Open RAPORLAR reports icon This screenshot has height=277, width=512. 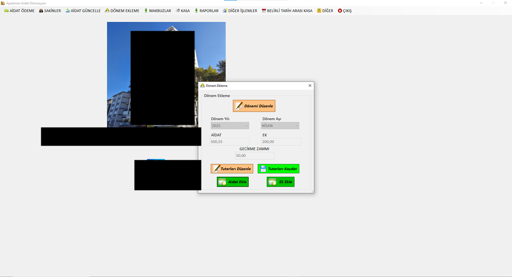197,11
